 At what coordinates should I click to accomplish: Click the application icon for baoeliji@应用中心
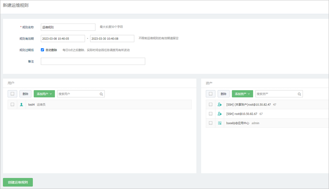[220, 123]
